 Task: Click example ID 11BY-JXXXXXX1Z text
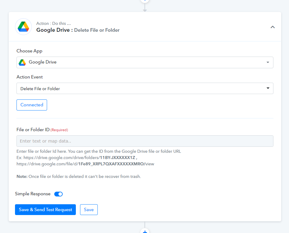tap(118, 158)
